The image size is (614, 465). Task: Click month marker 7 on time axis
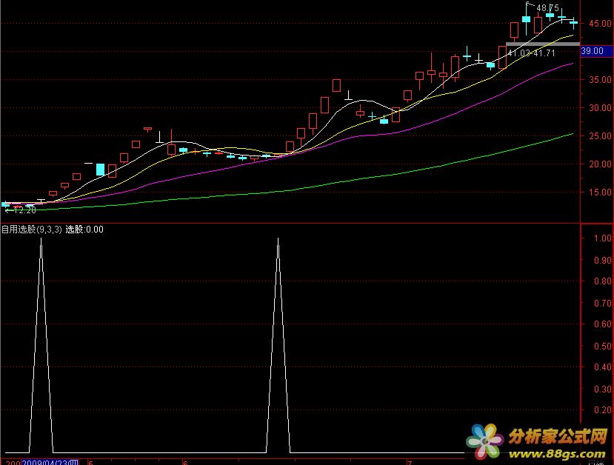click(410, 463)
